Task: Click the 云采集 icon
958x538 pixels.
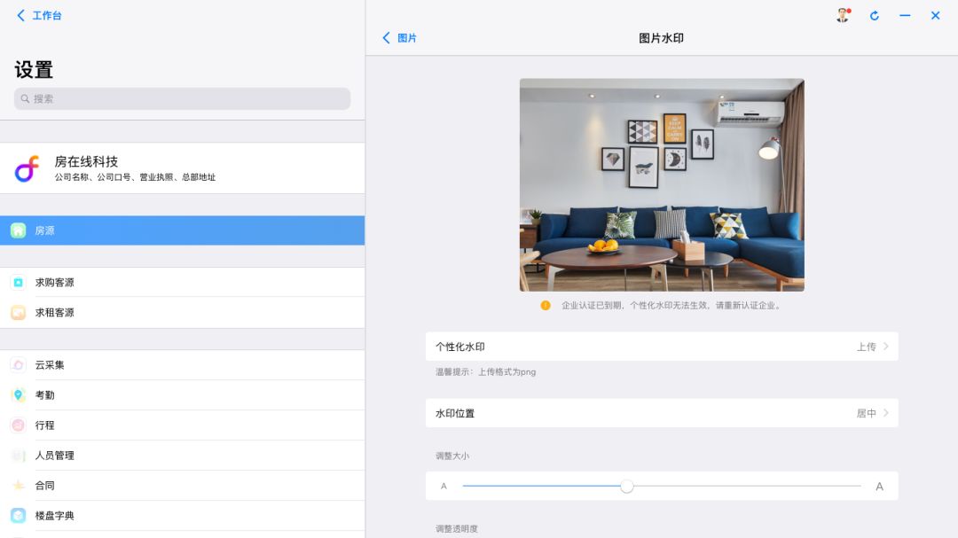Action: tap(19, 364)
